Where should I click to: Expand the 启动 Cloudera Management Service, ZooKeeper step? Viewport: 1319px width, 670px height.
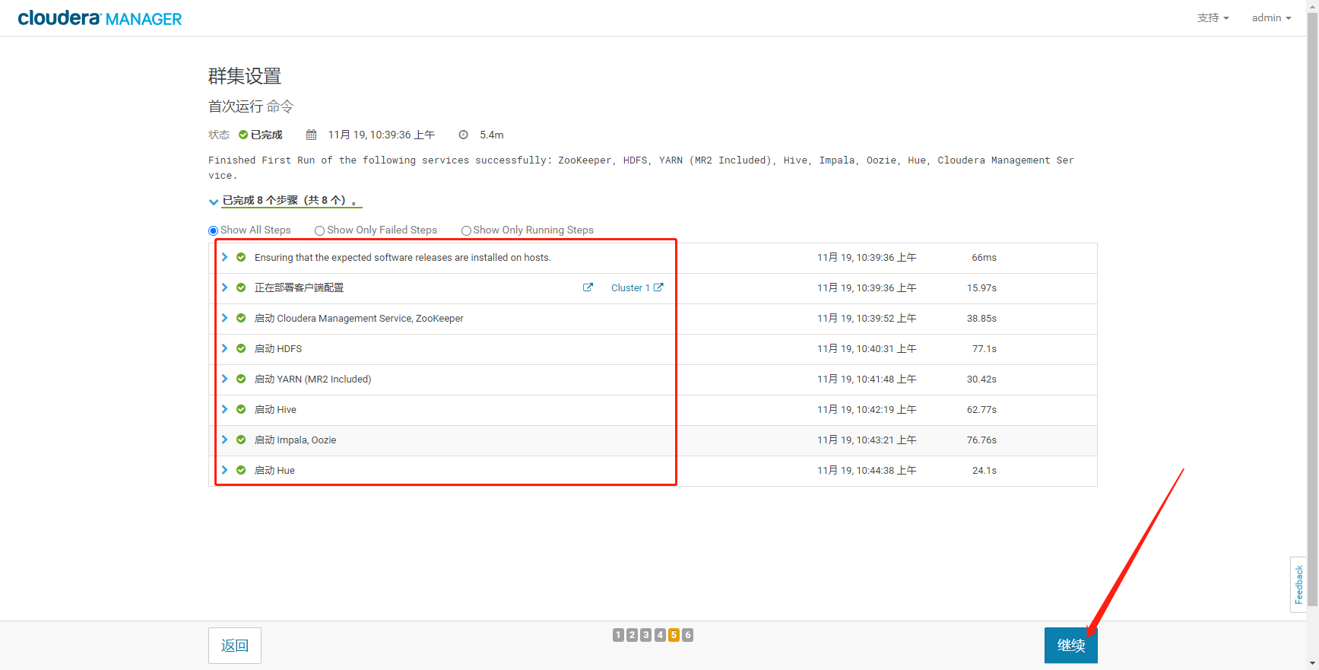click(x=224, y=318)
